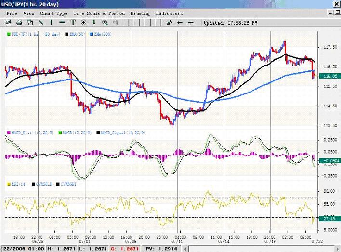Click the zoom in magnifier icon
The width and height of the screenshot is (341, 252).
pyautogui.click(x=105, y=22)
